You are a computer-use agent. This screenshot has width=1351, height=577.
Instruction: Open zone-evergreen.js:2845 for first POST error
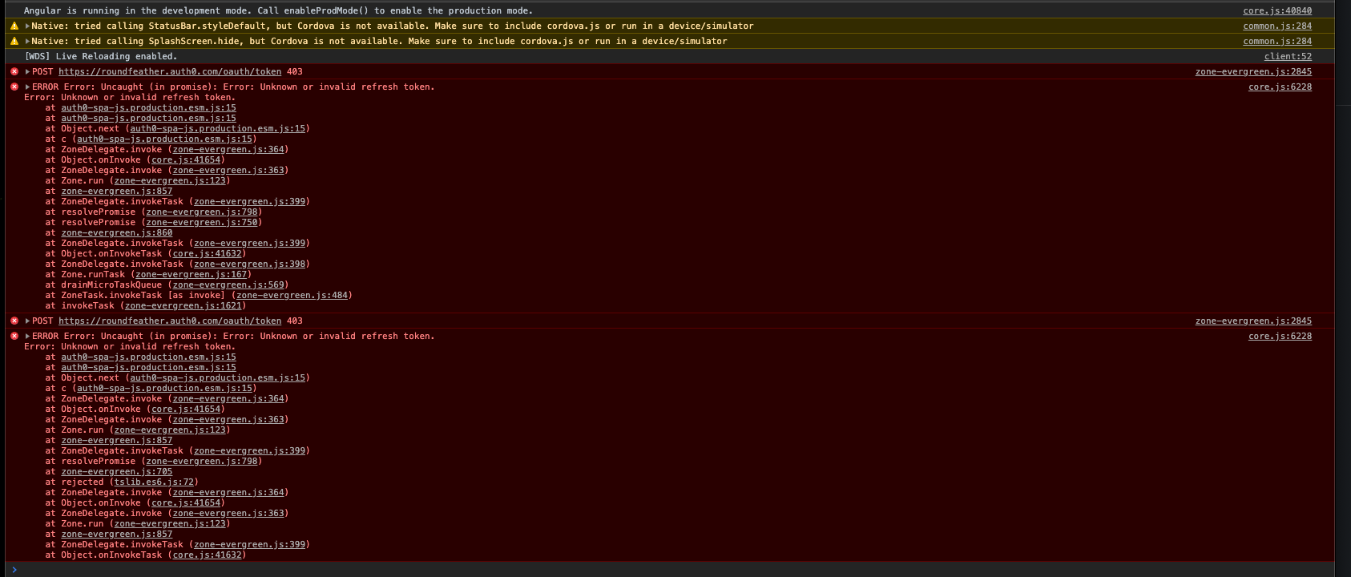[1253, 71]
